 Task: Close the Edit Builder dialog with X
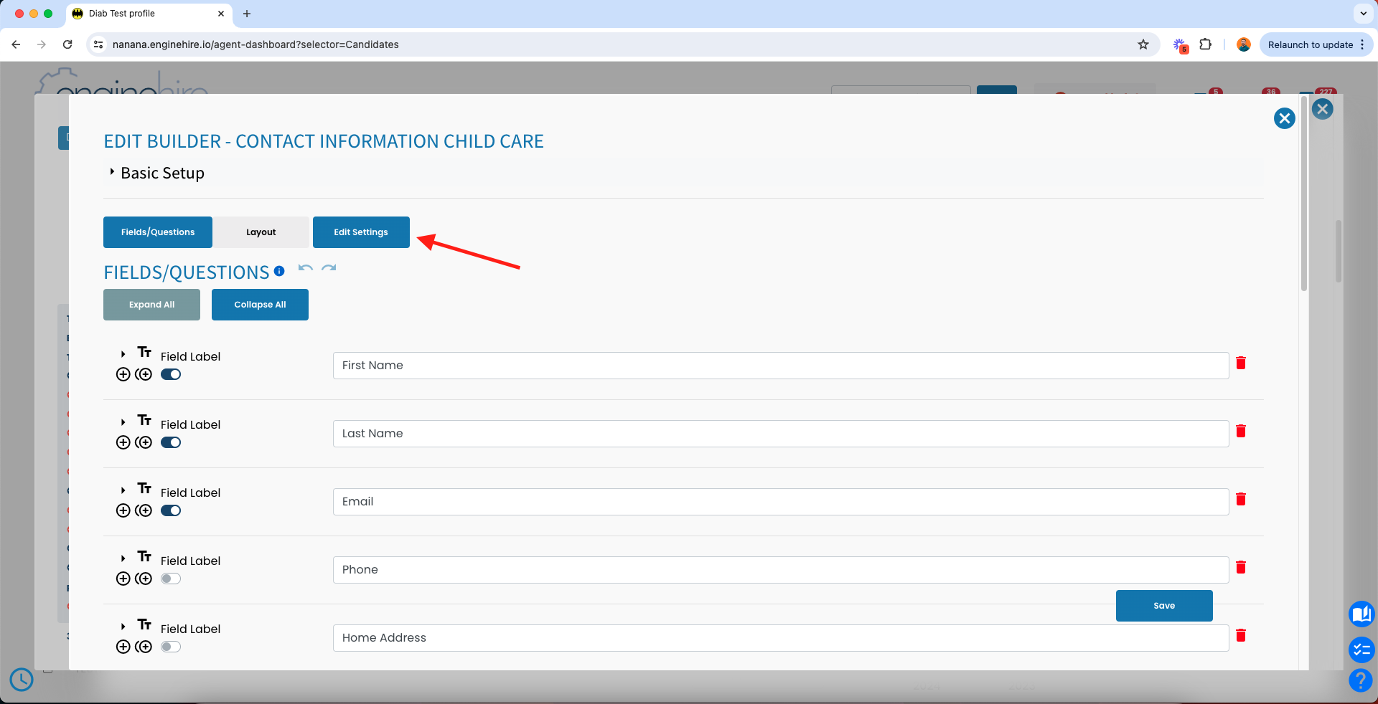pos(1284,118)
